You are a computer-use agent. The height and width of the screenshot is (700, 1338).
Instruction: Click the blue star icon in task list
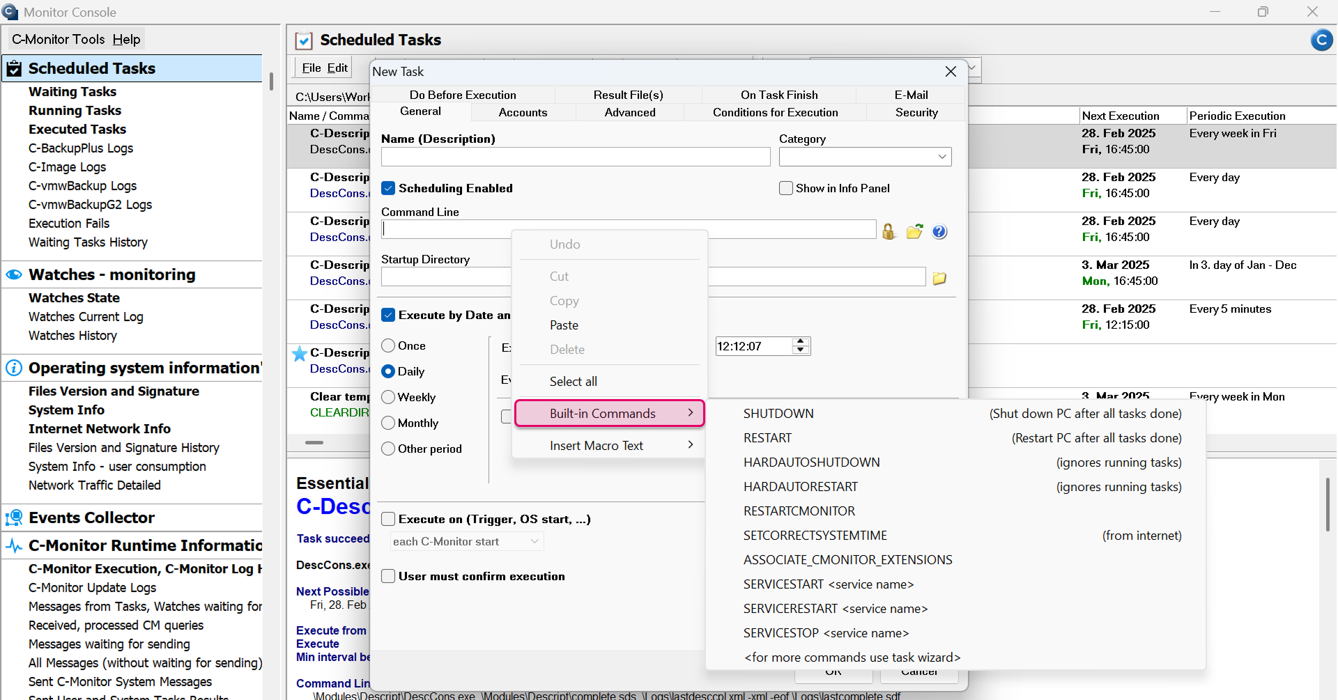300,354
